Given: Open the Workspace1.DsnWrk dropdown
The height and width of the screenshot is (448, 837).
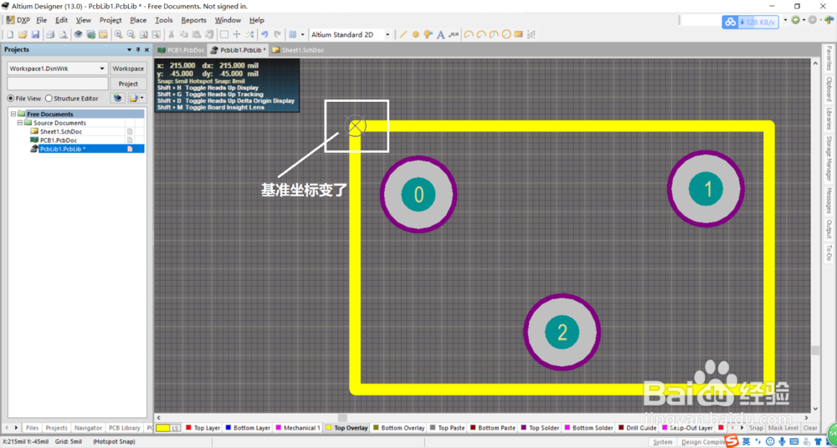Looking at the screenshot, I should (x=102, y=69).
